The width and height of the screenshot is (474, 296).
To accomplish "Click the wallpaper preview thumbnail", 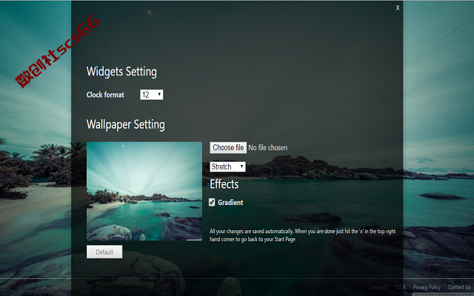I will coord(144,191).
